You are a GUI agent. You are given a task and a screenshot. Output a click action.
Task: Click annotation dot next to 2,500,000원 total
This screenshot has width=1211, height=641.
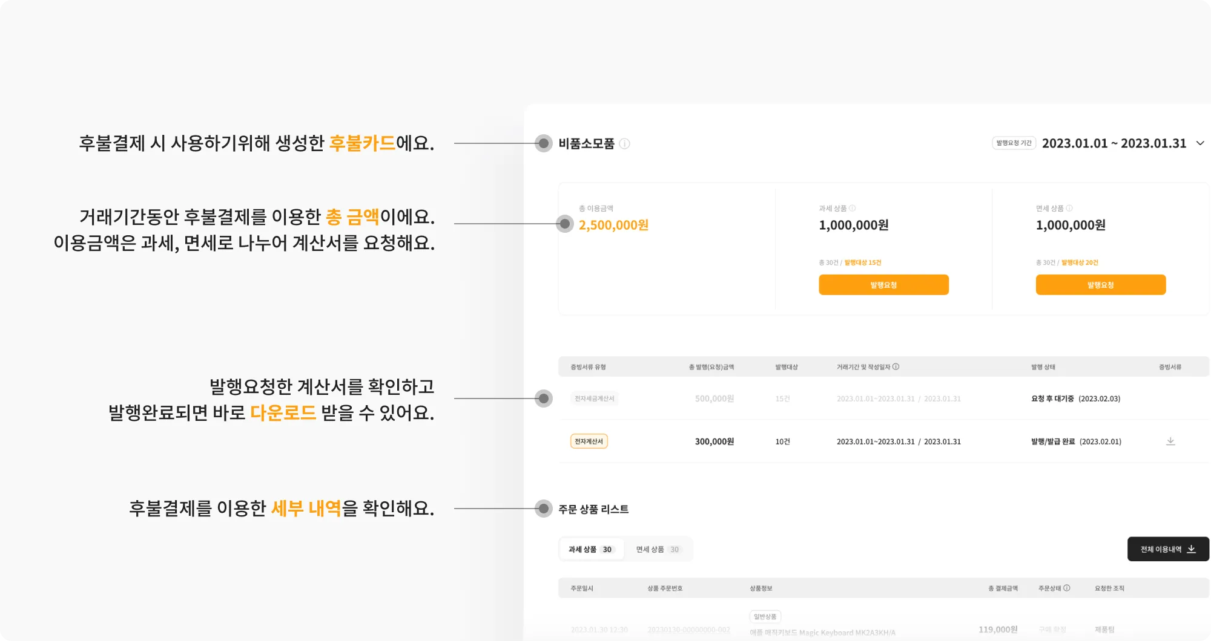click(565, 224)
